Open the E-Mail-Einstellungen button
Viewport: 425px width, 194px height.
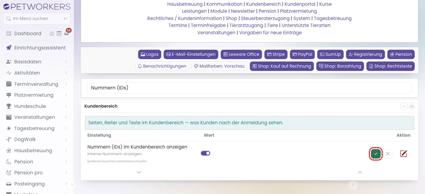tap(191, 54)
